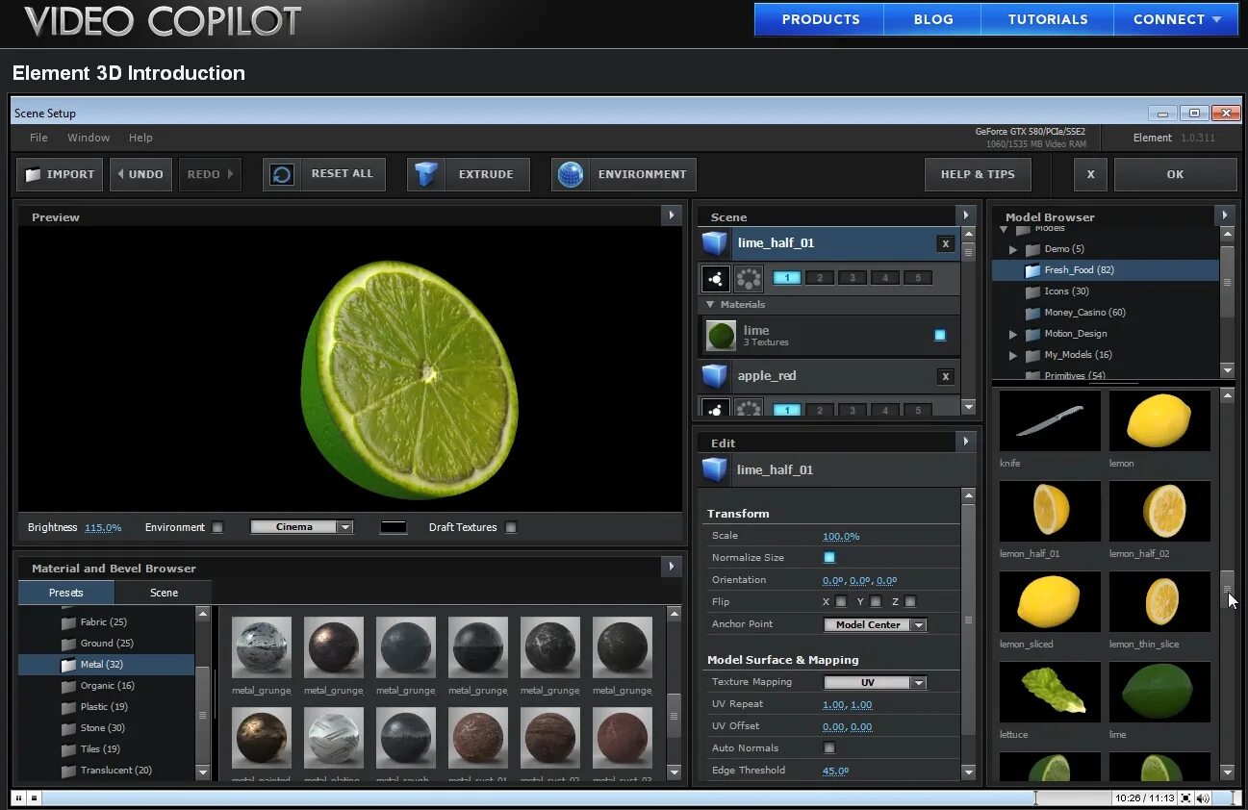The image size is (1248, 810).
Task: Toggle the Draft Textures checkbox
Action: 511,527
